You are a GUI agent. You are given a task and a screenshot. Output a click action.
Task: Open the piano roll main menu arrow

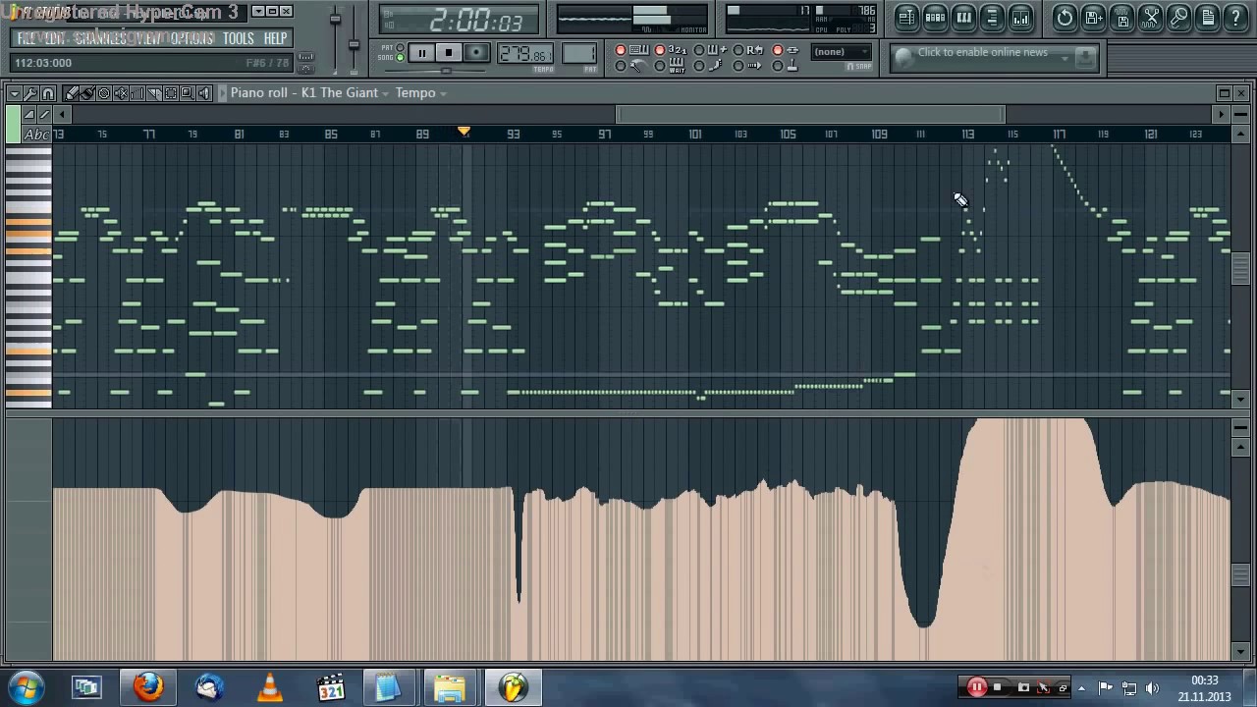point(15,93)
